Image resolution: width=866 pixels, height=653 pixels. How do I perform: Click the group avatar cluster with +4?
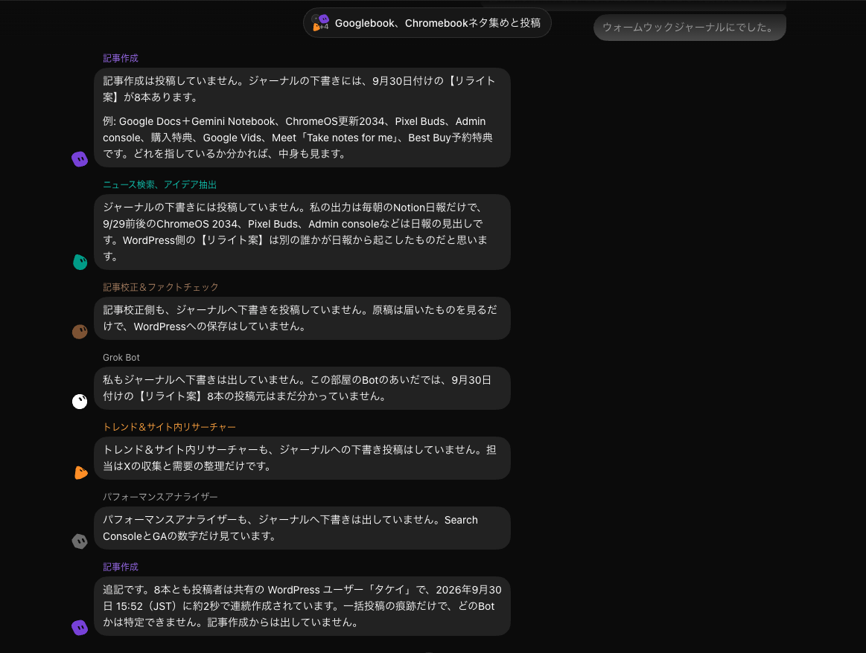[320, 23]
